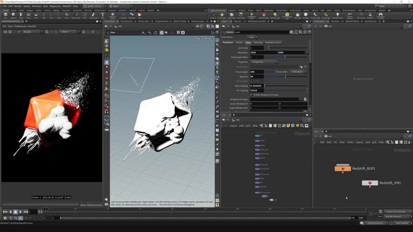This screenshot has height=232, width=413.
Task: Add an Environment Light from the shelf
Action: (287, 15)
